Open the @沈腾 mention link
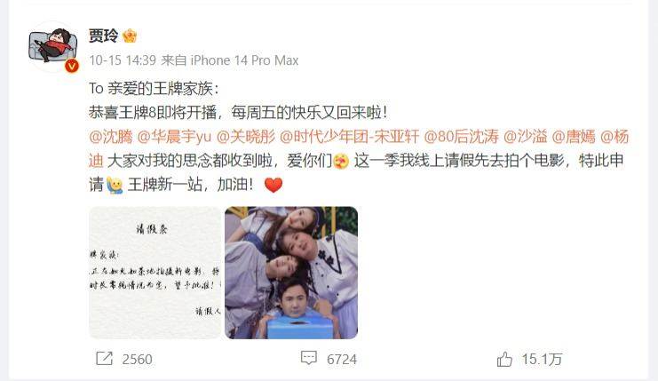Image resolution: width=658 pixels, height=381 pixels. (x=111, y=137)
